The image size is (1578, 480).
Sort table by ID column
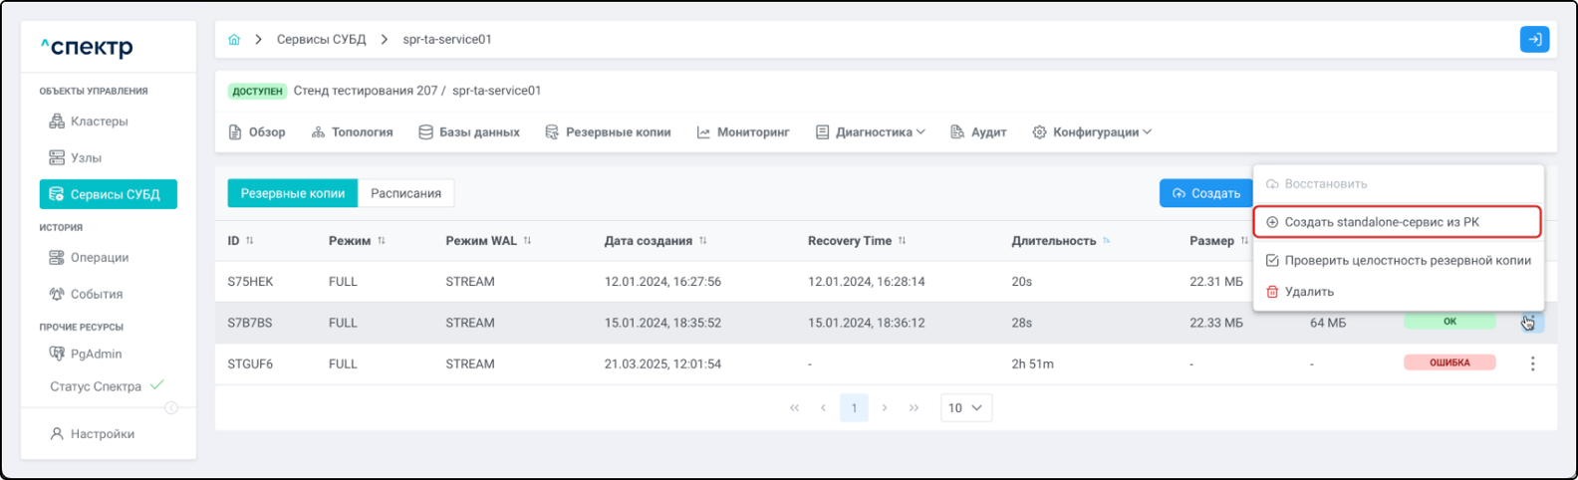[x=249, y=241]
